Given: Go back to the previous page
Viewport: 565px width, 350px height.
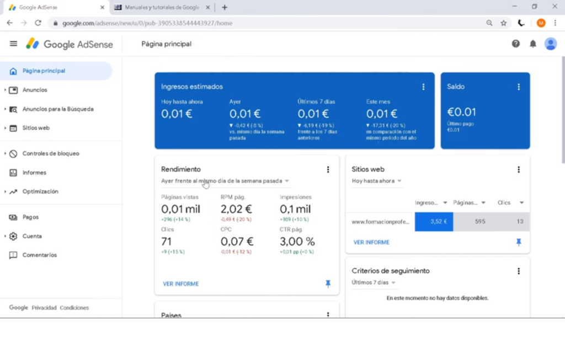Looking at the screenshot, I should tap(10, 23).
